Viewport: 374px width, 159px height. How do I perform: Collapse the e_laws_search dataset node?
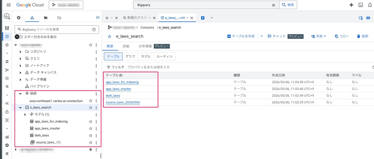(20, 108)
